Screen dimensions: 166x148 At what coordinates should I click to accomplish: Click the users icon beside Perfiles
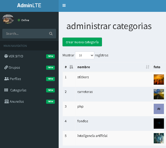(6, 79)
